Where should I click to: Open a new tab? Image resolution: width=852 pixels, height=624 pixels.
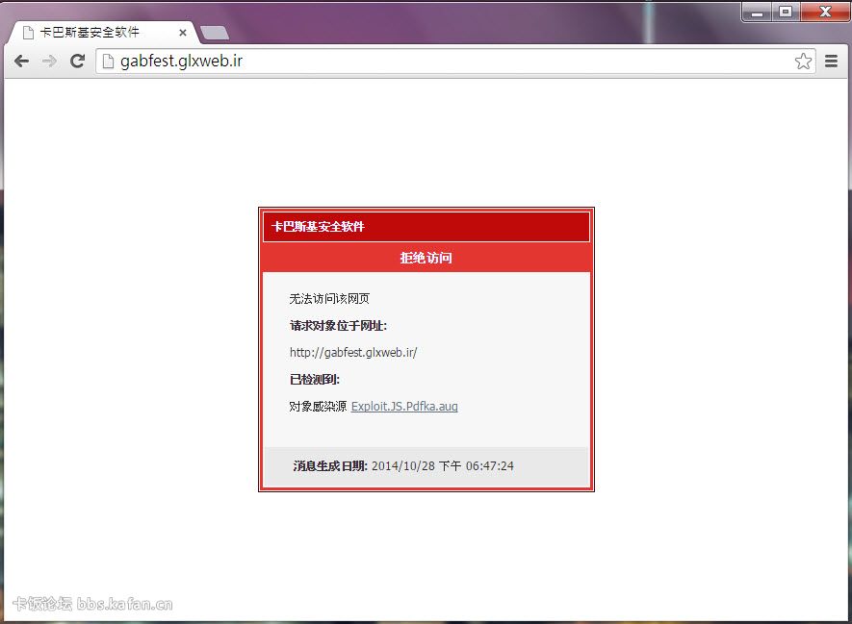pyautogui.click(x=215, y=33)
